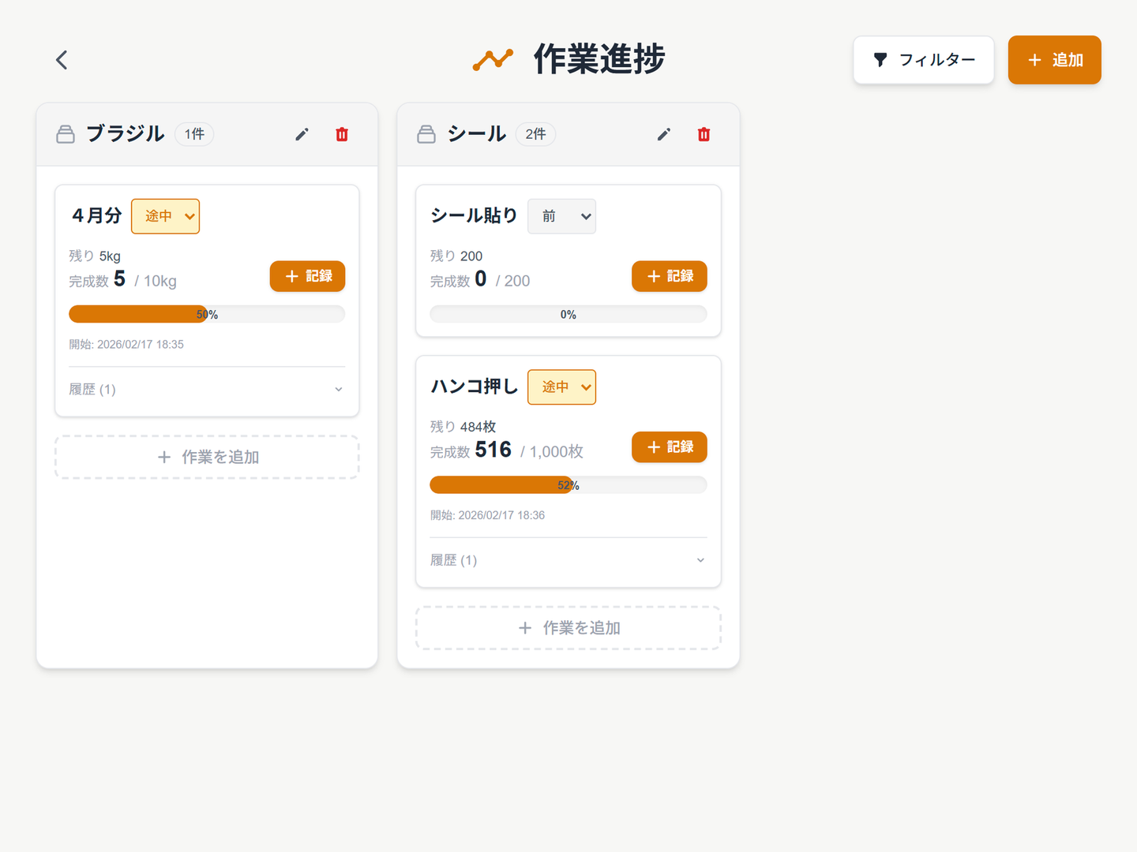Delete the ブラジル category with trash icon
This screenshot has width=1137, height=852.
(x=342, y=134)
